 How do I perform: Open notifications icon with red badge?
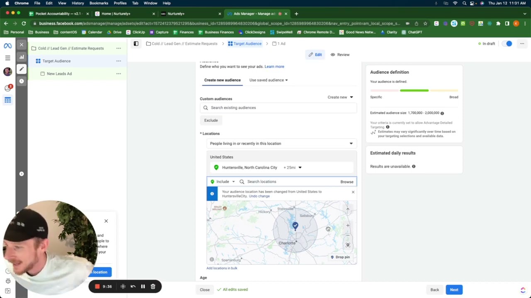pos(8,88)
